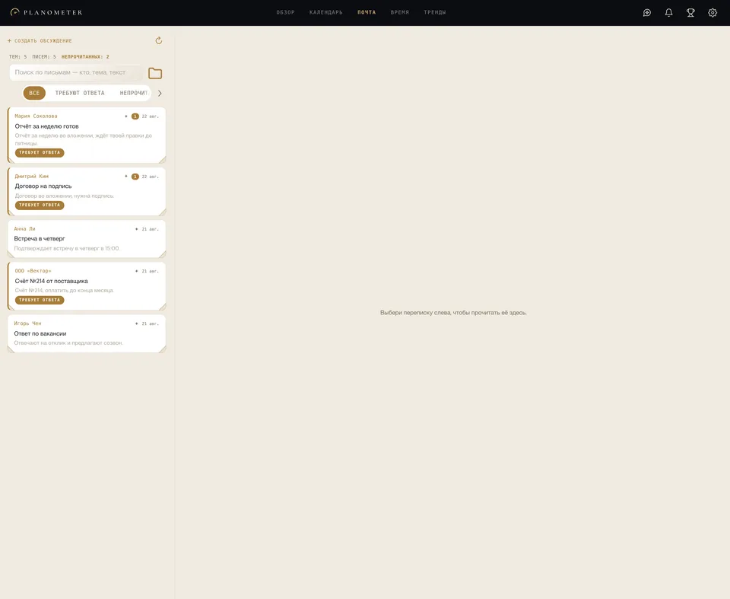The height and width of the screenshot is (599, 730).
Task: Select the ВСЕ filter chip
Action: pyautogui.click(x=34, y=93)
